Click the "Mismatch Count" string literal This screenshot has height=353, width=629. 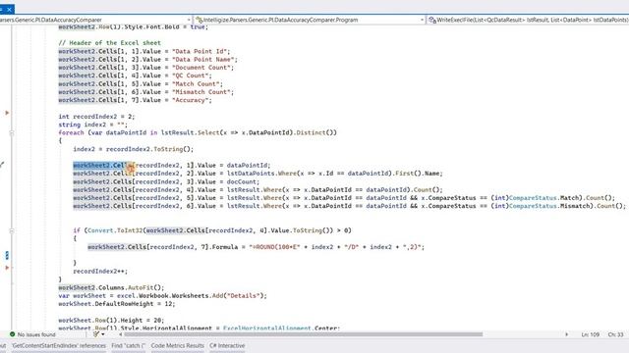200,92
